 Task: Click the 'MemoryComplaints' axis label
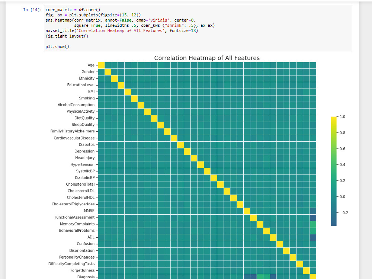[x=77, y=224]
